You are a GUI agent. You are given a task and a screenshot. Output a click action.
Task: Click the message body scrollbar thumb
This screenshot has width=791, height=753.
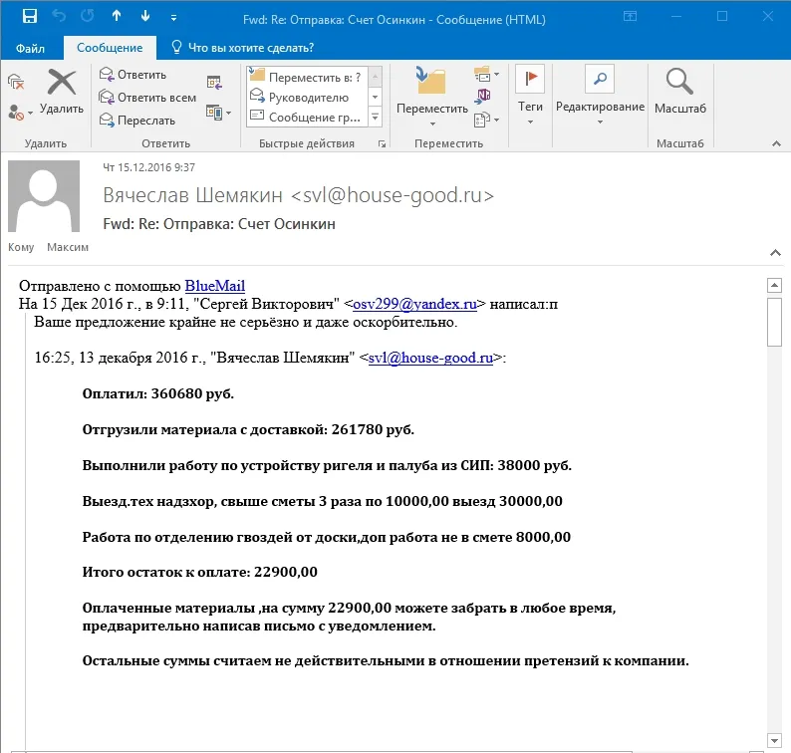(774, 322)
